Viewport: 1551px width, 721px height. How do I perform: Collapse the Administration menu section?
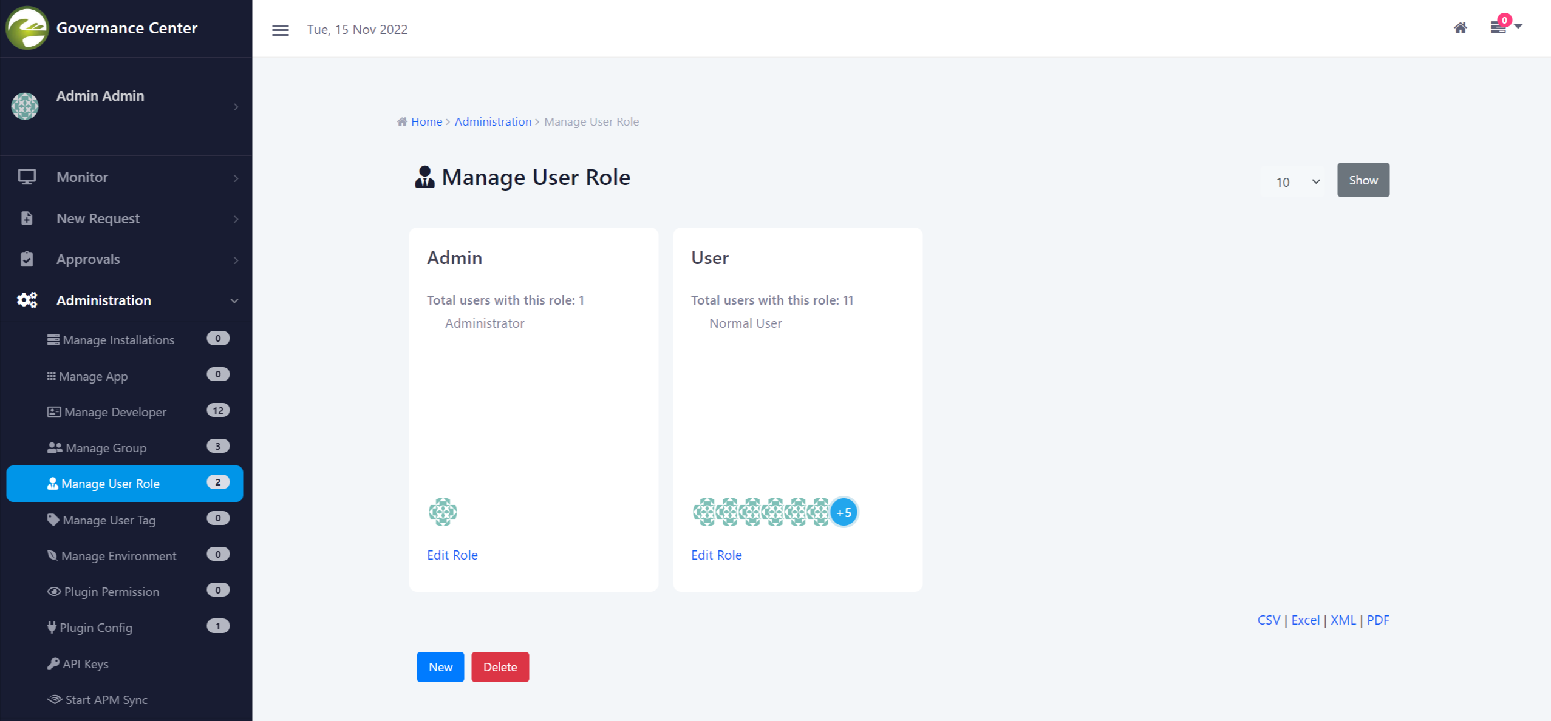click(x=234, y=300)
